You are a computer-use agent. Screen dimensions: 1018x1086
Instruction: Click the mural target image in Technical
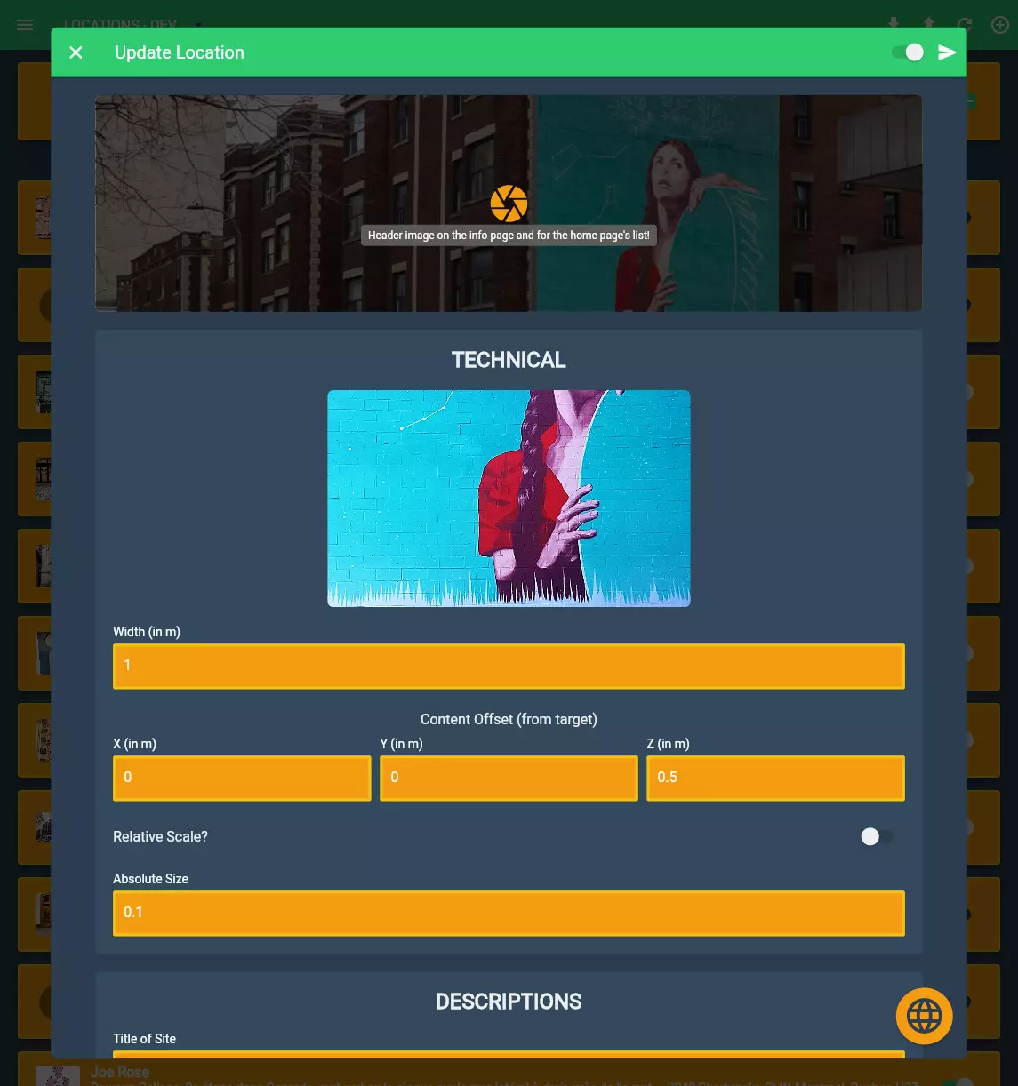pyautogui.click(x=509, y=499)
